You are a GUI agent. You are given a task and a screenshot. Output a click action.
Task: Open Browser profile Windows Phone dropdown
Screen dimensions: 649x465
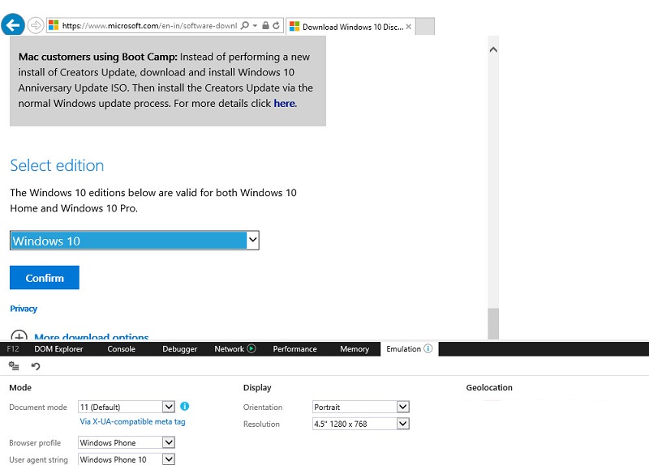pyautogui.click(x=127, y=442)
